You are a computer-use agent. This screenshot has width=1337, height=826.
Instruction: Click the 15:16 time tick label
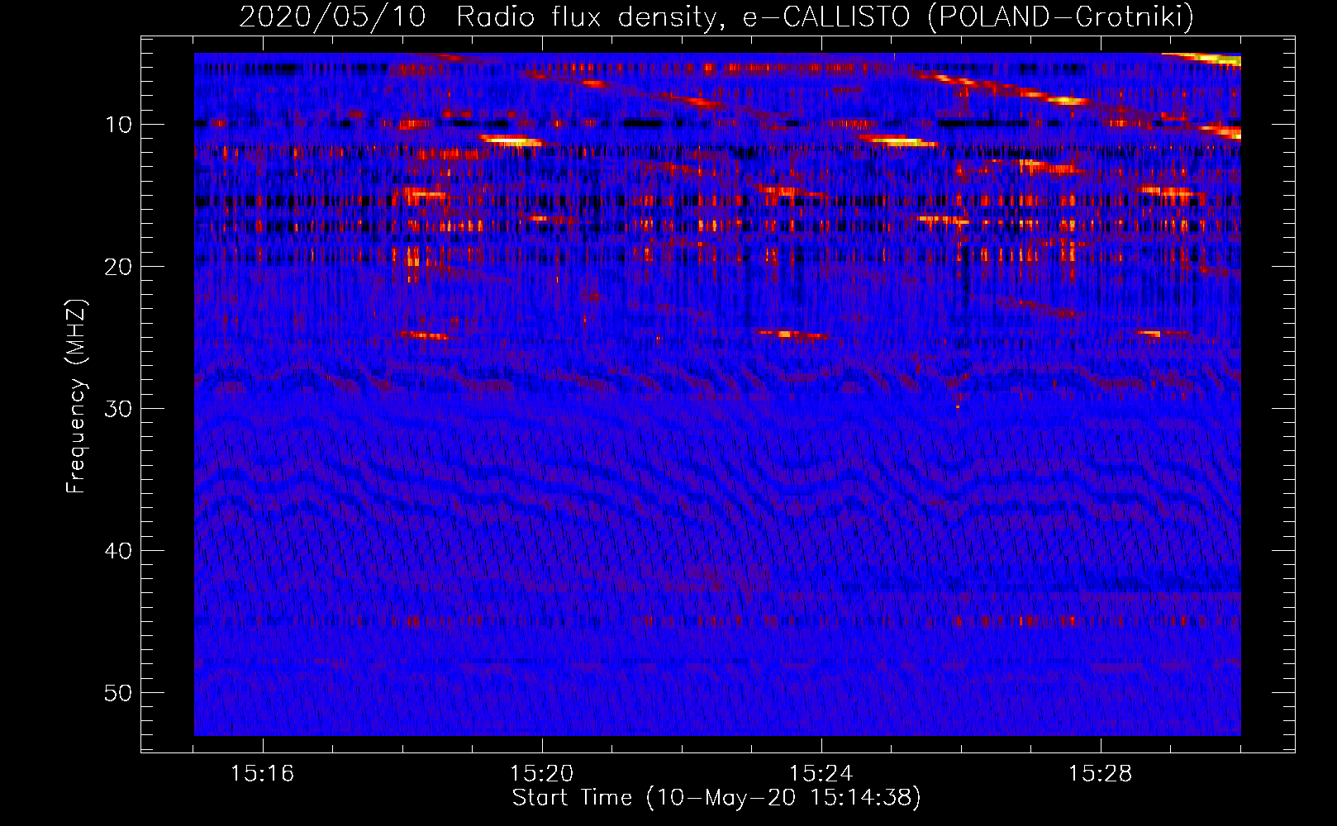pos(262,774)
